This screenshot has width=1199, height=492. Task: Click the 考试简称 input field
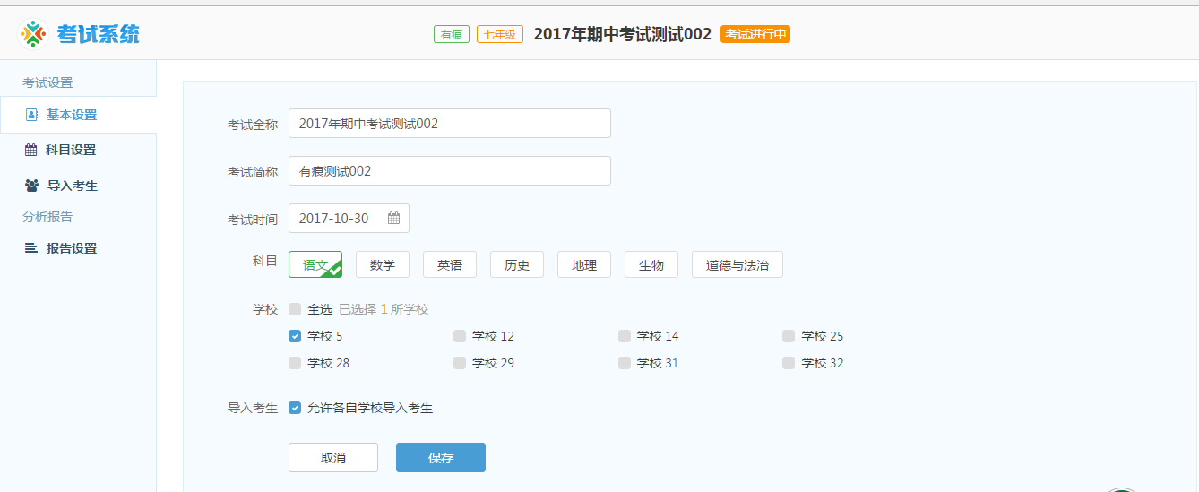450,171
